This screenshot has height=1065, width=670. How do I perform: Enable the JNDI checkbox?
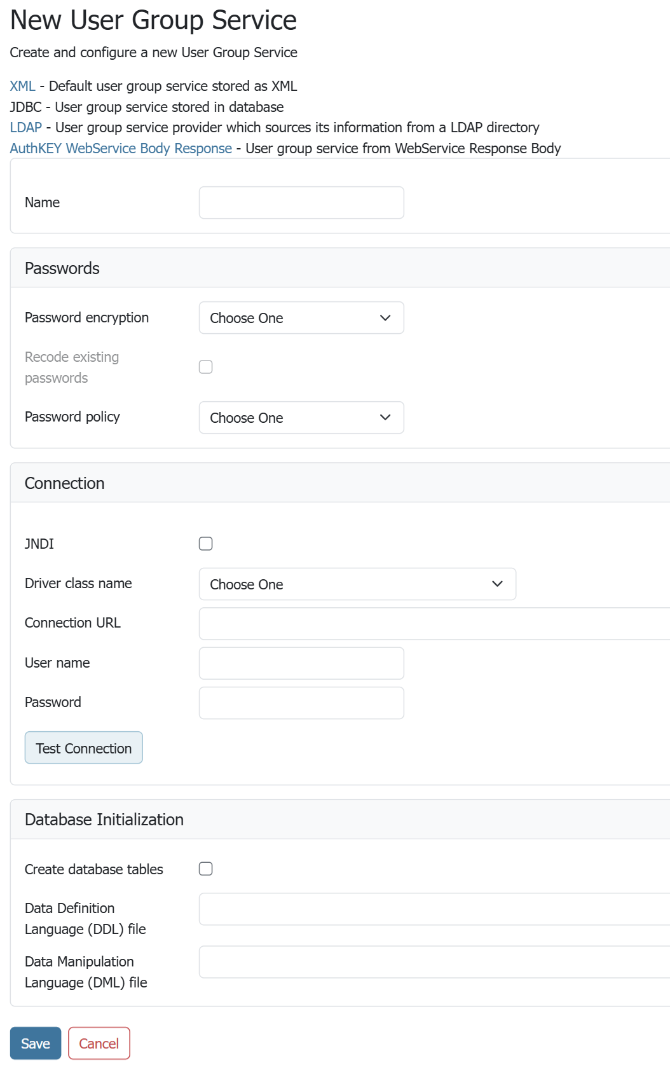click(205, 544)
